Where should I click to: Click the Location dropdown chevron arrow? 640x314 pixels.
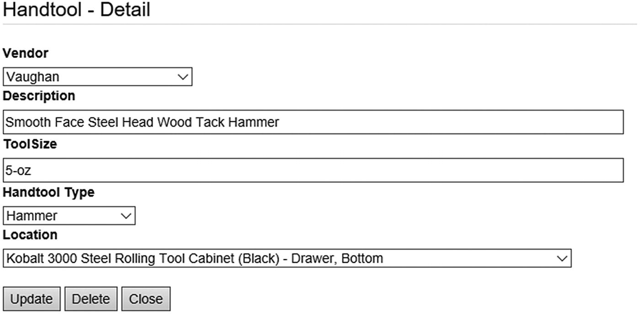[x=562, y=258]
